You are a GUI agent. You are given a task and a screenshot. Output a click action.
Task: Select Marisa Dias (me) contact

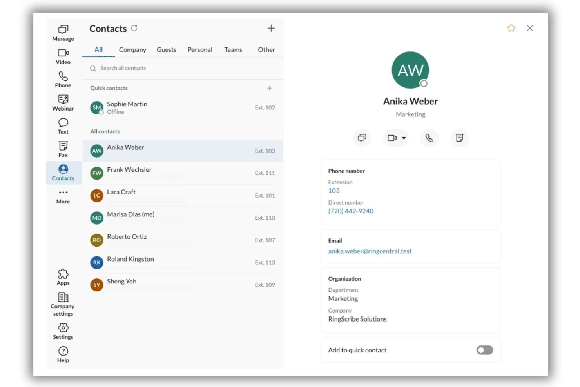tap(183, 218)
